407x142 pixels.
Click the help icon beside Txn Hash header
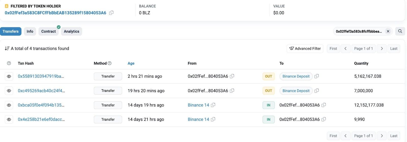[9, 63]
